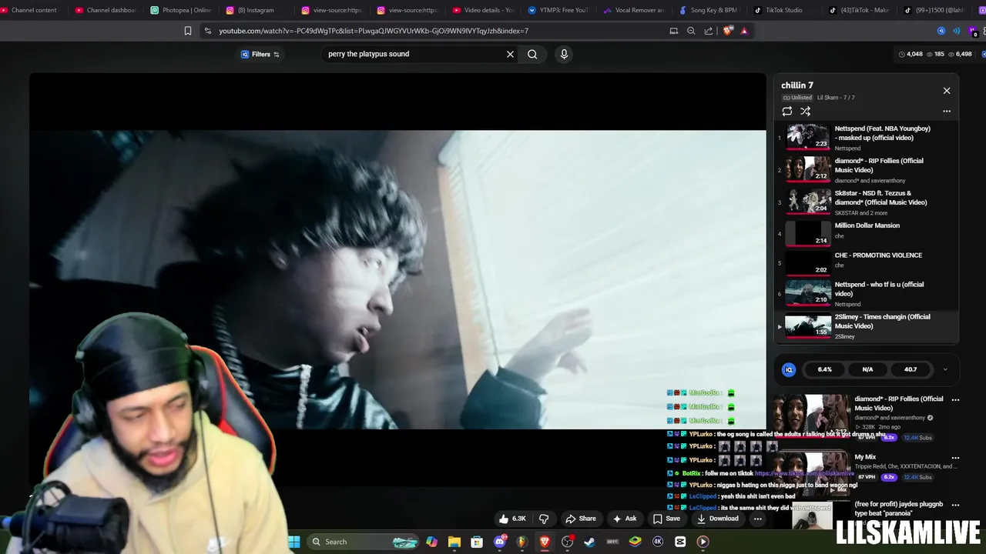
Task: Click the 6.4% stat pill
Action: [x=825, y=369]
